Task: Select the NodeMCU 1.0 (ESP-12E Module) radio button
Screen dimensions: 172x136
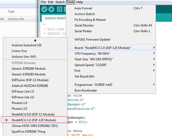Action: [x=6, y=120]
